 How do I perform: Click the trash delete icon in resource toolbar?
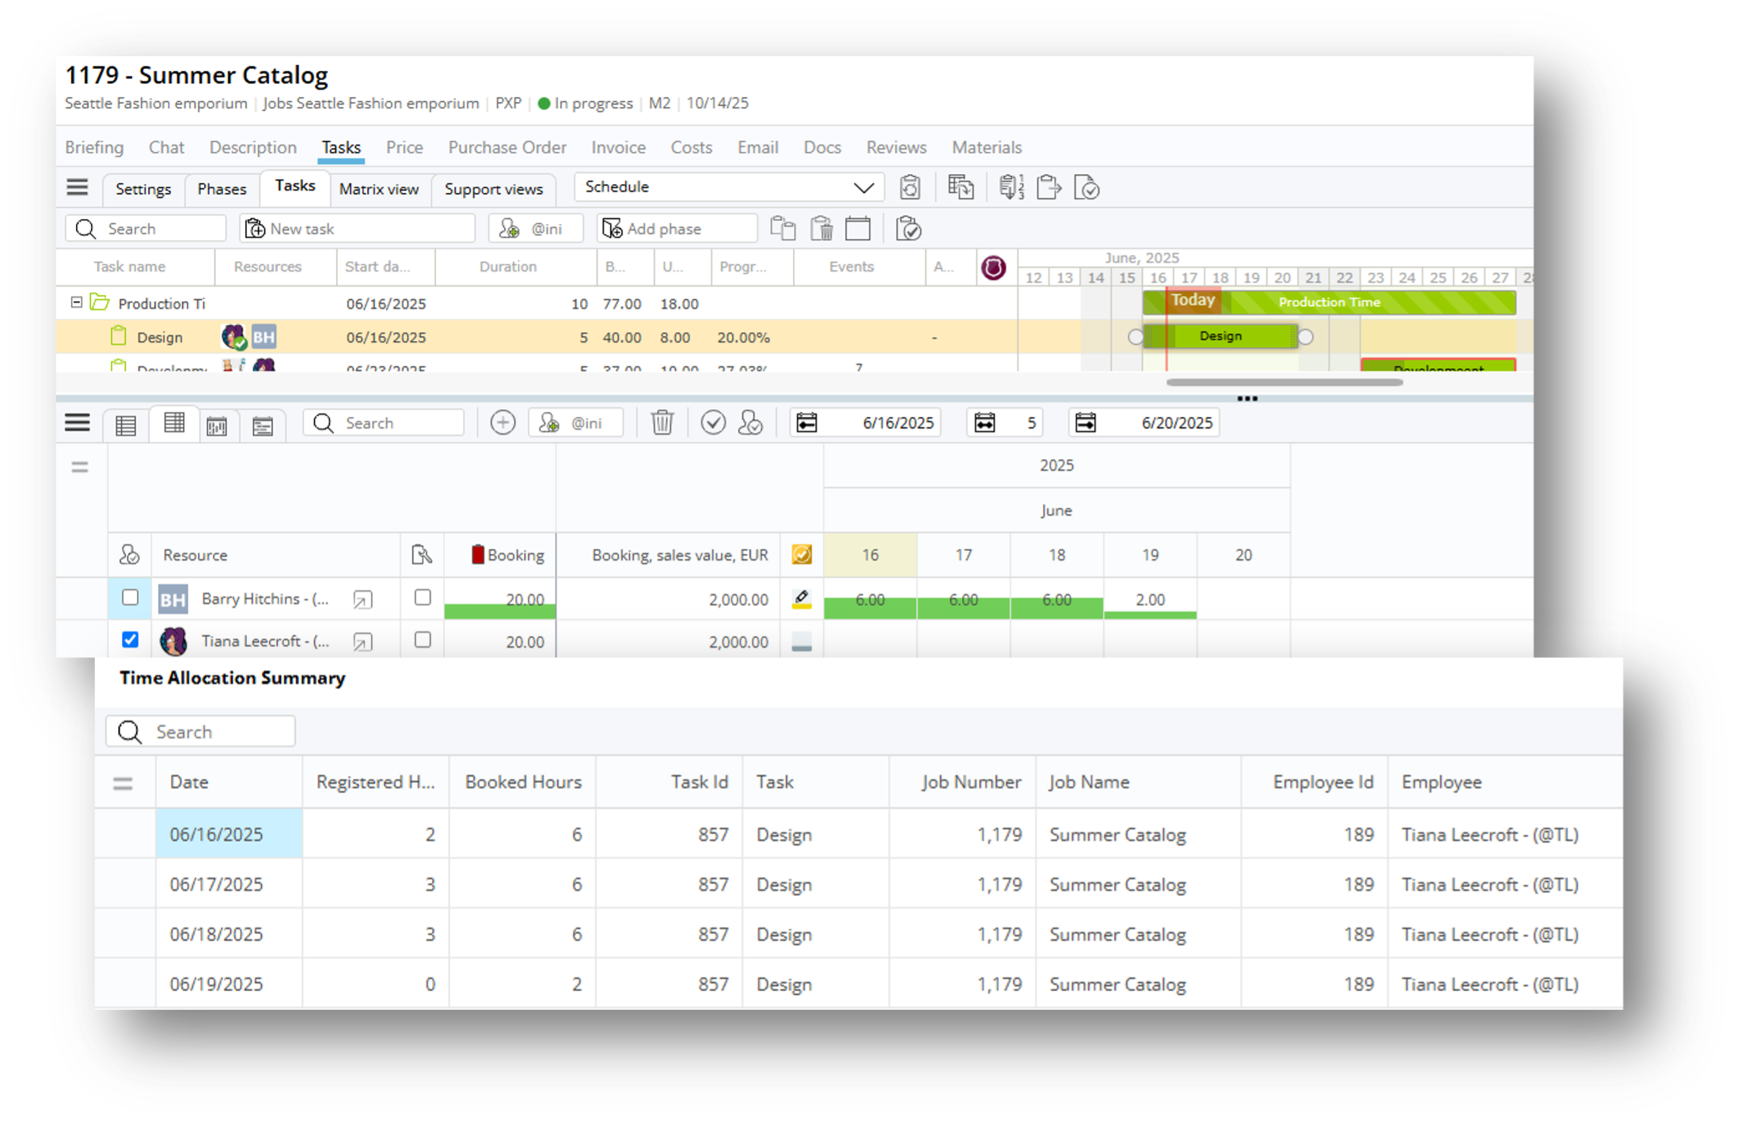(662, 423)
